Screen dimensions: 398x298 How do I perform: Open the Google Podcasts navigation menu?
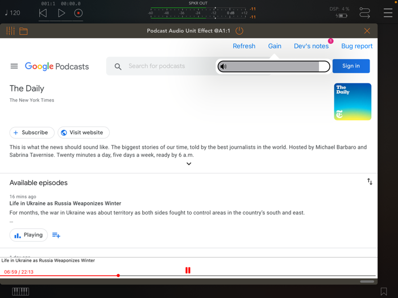[x=14, y=66]
